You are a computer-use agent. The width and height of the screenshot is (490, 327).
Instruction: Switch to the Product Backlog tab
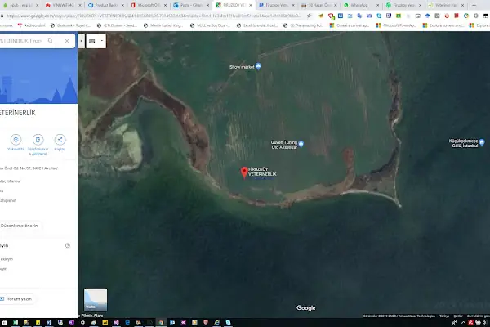(105, 5)
